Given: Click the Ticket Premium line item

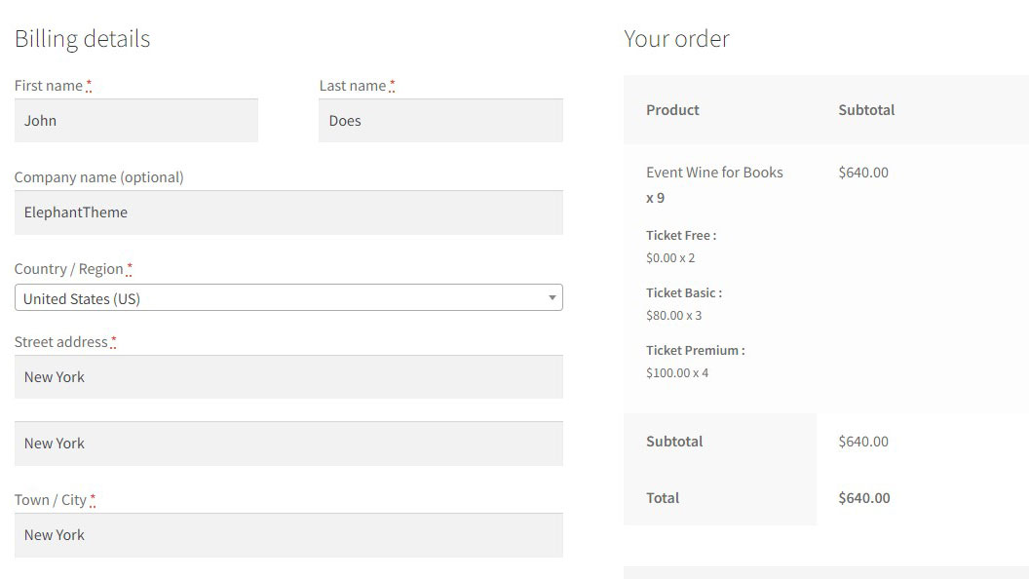Looking at the screenshot, I should pyautogui.click(x=695, y=351).
